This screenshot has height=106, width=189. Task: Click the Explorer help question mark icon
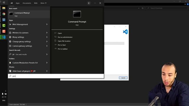(188, 4)
